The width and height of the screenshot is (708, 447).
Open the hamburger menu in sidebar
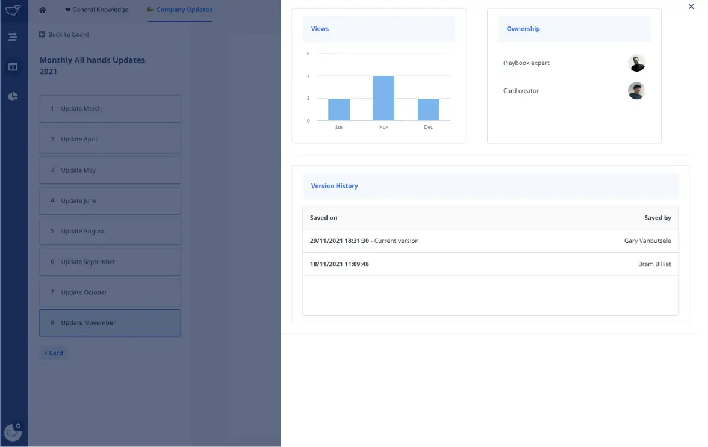pyautogui.click(x=13, y=37)
